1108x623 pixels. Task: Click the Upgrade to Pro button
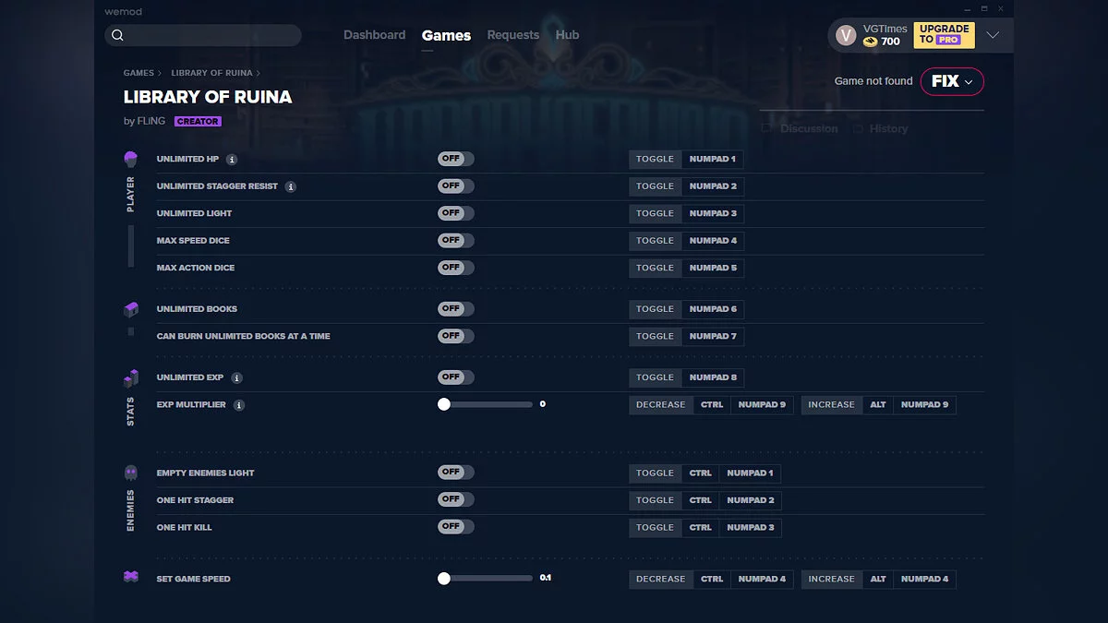pos(944,35)
